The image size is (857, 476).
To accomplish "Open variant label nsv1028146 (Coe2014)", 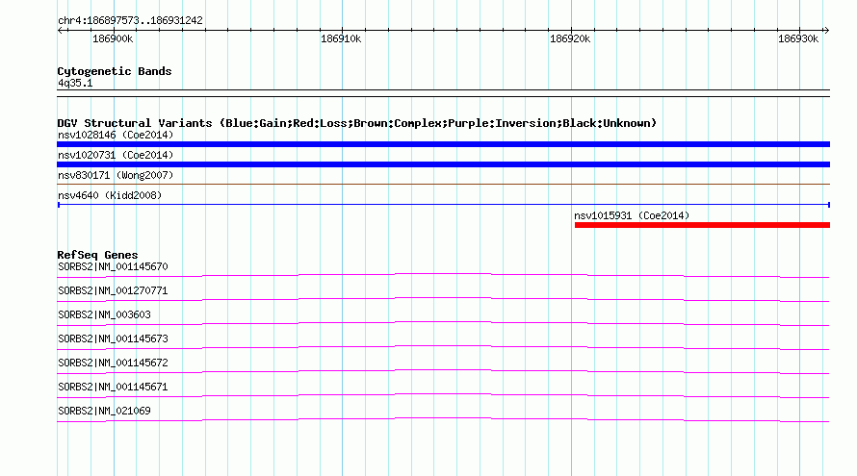I will point(116,135).
